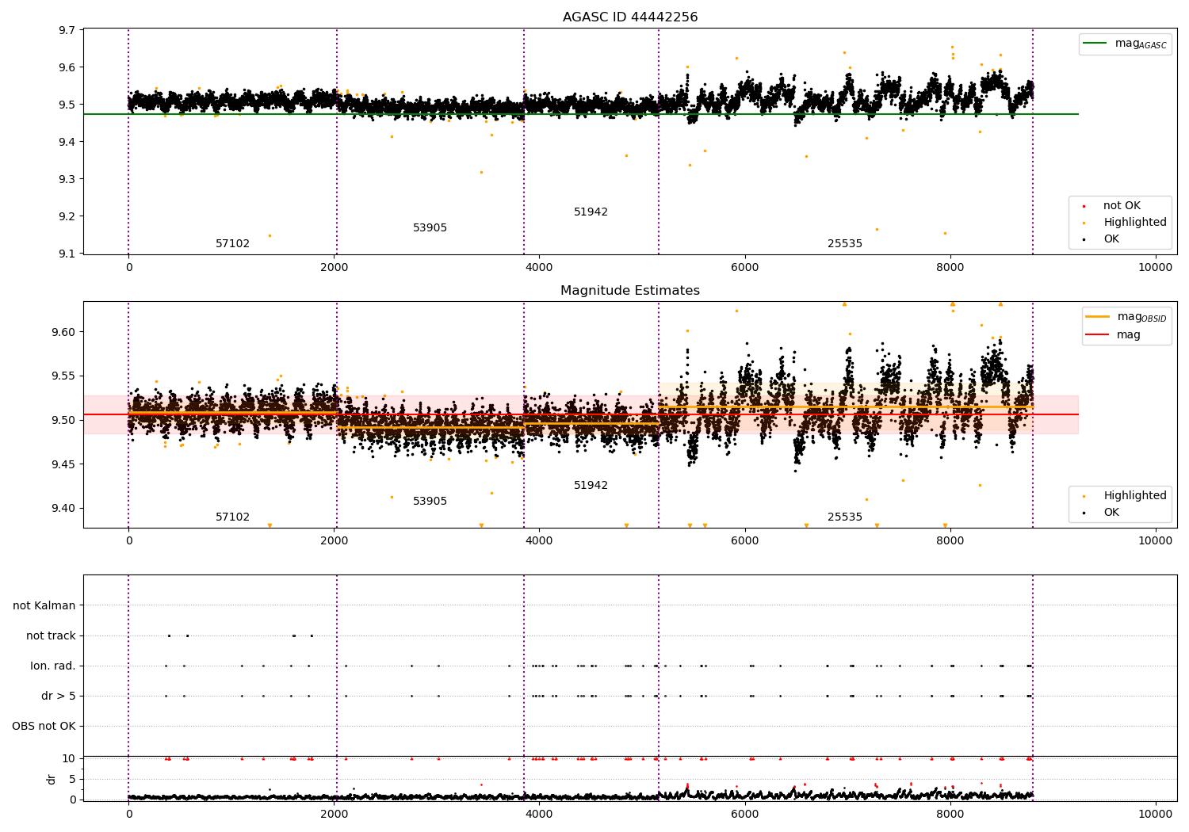1189x832 pixels.
Task: Click OBSID label 51942 in Magnitude Estimates plot
Action: tap(591, 486)
